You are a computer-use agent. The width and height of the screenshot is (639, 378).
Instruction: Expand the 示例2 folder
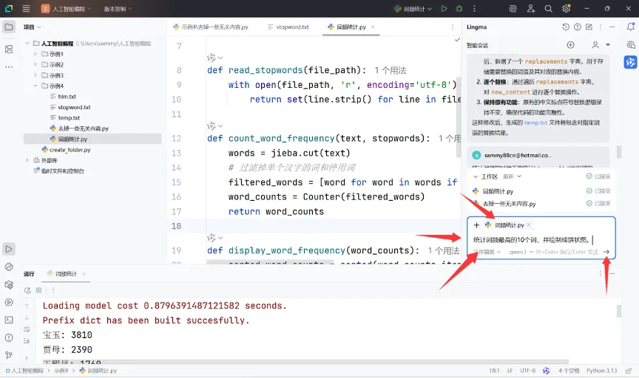click(x=35, y=64)
